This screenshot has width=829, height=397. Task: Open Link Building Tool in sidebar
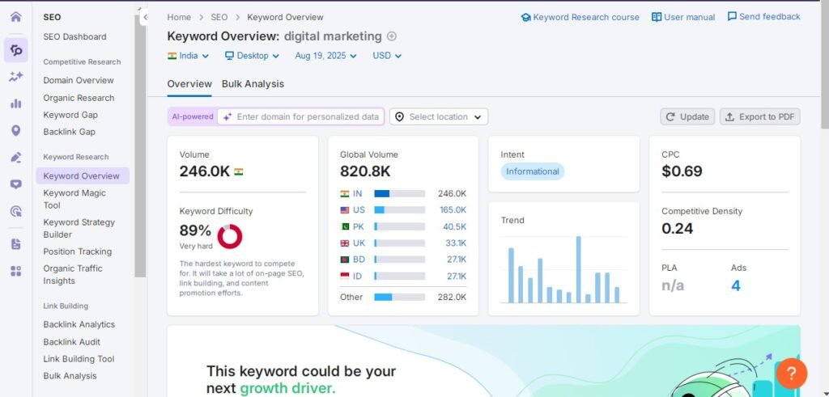(x=79, y=358)
